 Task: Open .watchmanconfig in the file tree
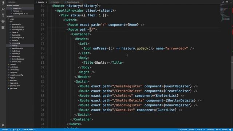tap(16, 75)
